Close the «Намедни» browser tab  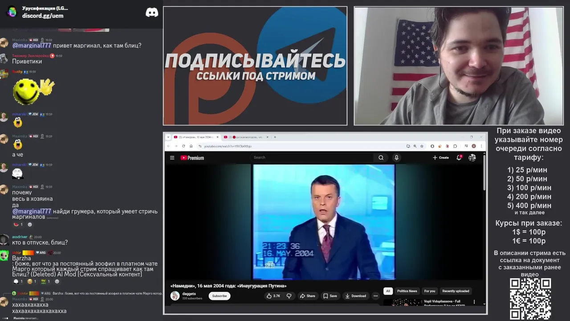pos(218,137)
